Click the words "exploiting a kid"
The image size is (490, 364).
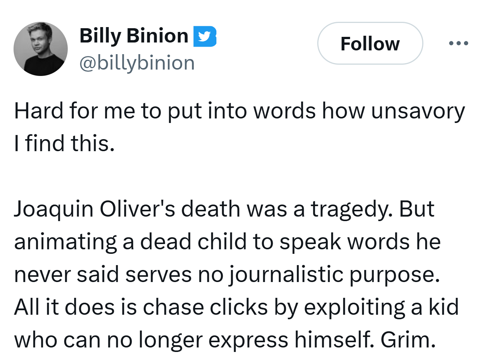pos(381,307)
